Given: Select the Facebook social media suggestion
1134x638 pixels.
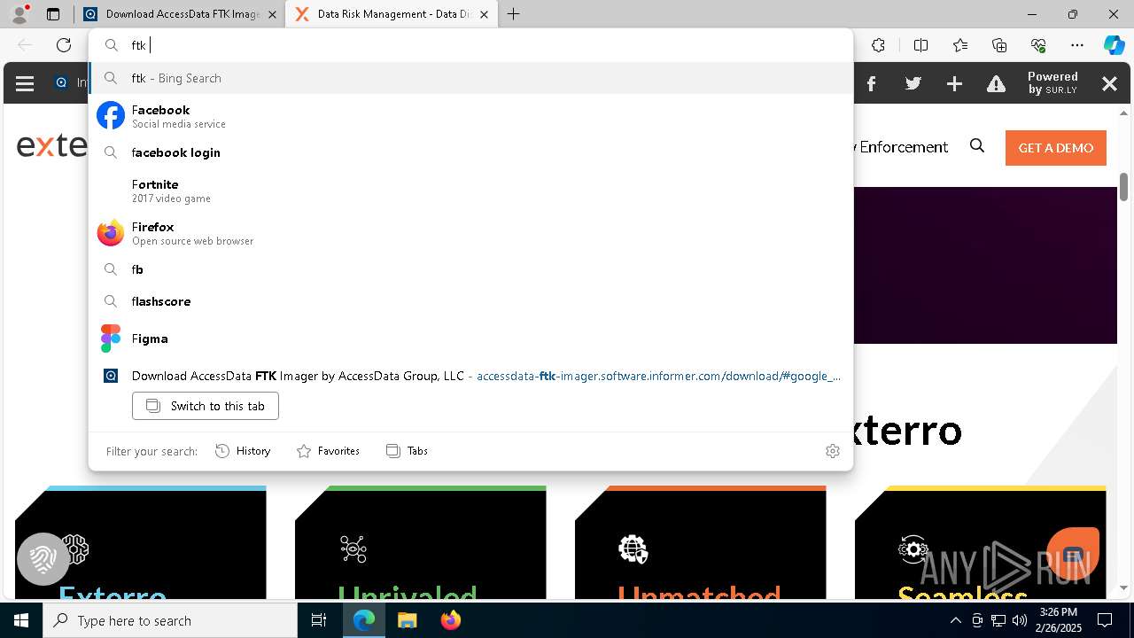Looking at the screenshot, I should pyautogui.click(x=470, y=116).
